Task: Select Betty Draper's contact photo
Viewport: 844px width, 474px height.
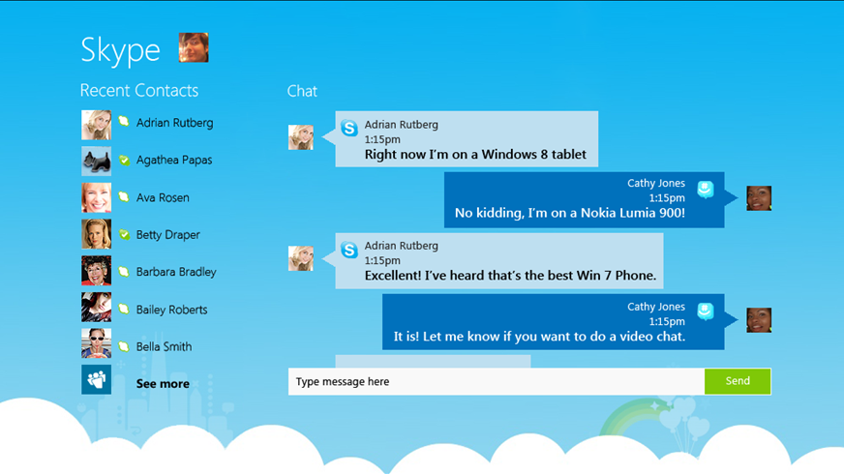Action: [x=97, y=234]
